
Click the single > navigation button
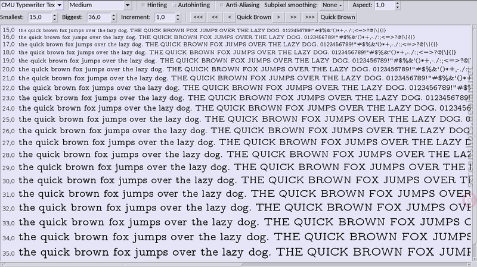coord(278,17)
